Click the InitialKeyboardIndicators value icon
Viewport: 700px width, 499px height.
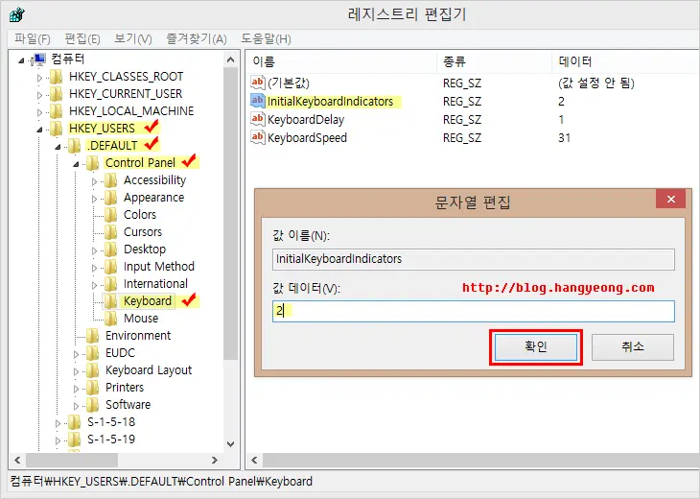point(258,101)
